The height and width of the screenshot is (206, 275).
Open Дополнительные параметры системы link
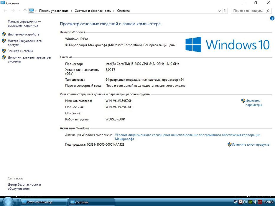tap(29, 59)
